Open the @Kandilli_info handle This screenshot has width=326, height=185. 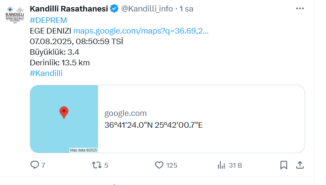click(147, 9)
